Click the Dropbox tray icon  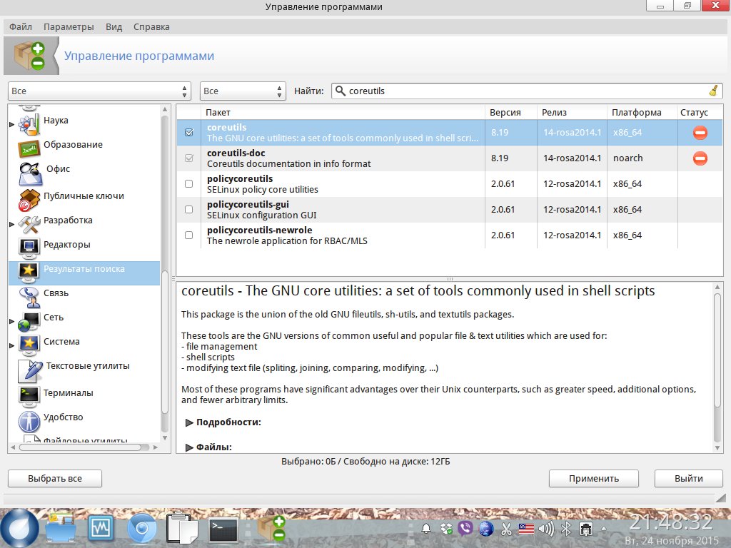click(x=446, y=529)
